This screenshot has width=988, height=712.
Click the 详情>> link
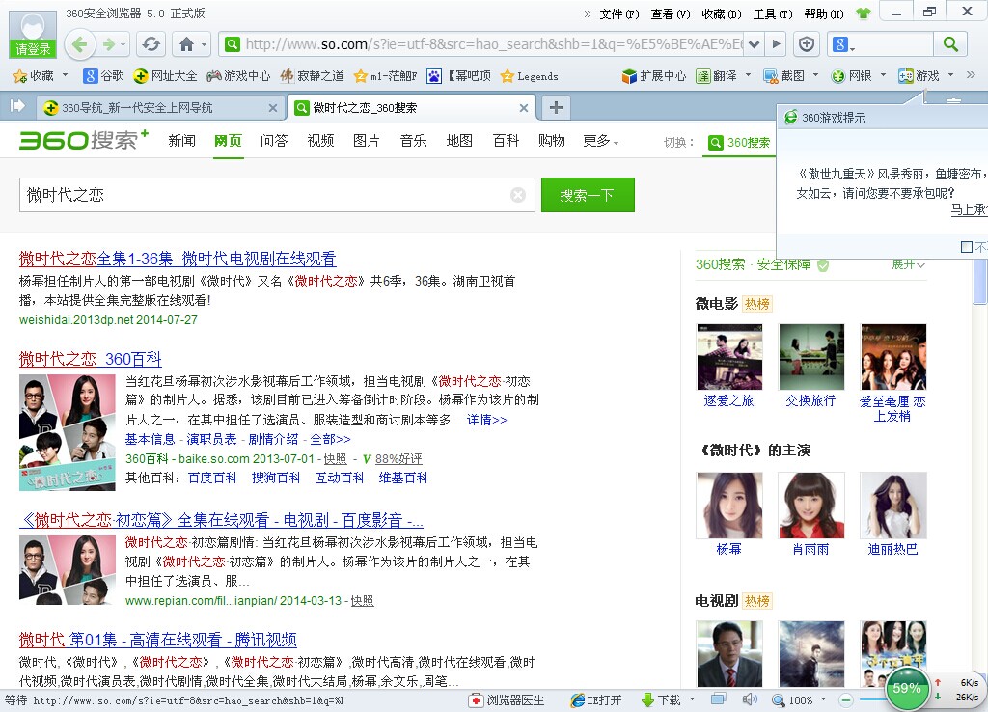486,420
